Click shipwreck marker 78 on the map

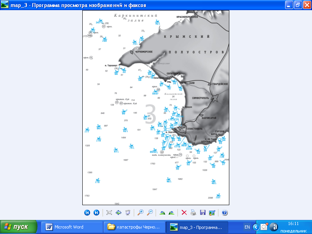point(97,181)
